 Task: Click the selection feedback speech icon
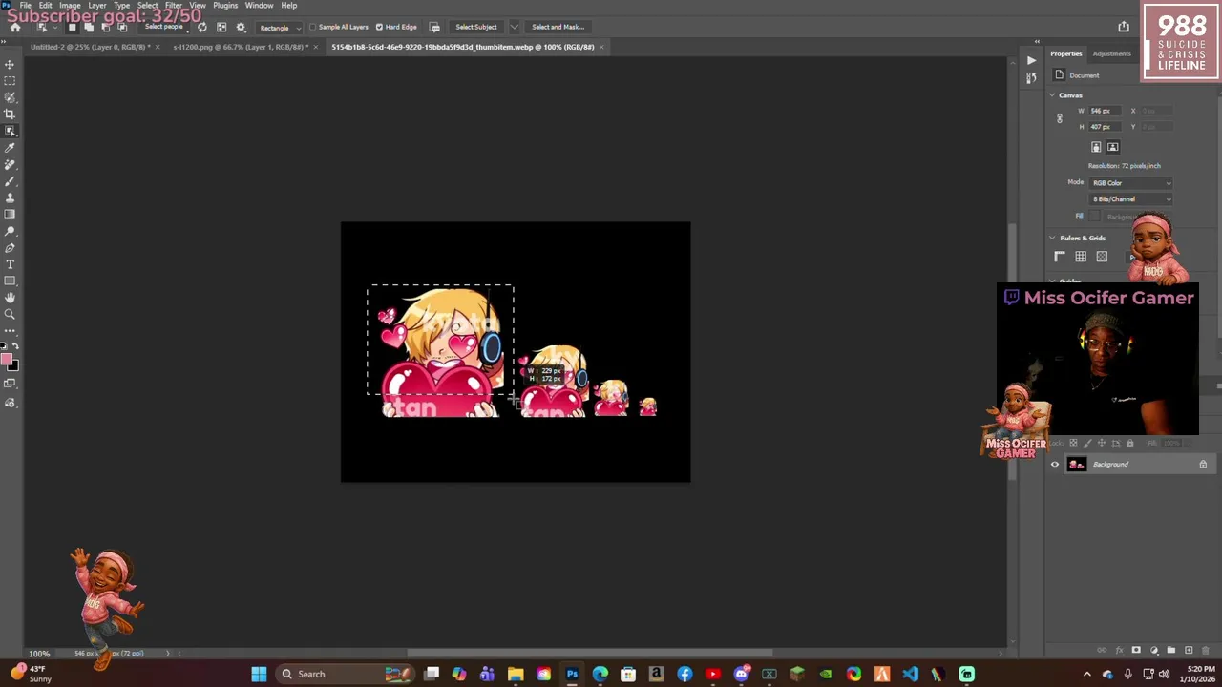[434, 27]
